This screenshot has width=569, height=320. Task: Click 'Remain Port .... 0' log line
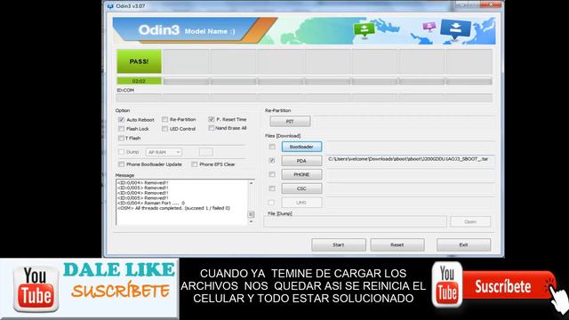tap(151, 204)
